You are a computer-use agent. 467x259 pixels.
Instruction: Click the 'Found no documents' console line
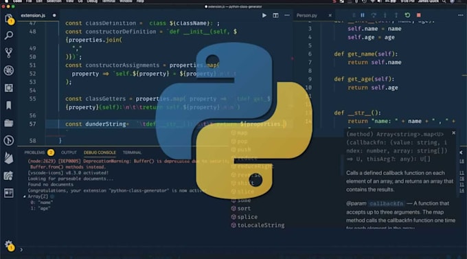[x=50, y=185]
